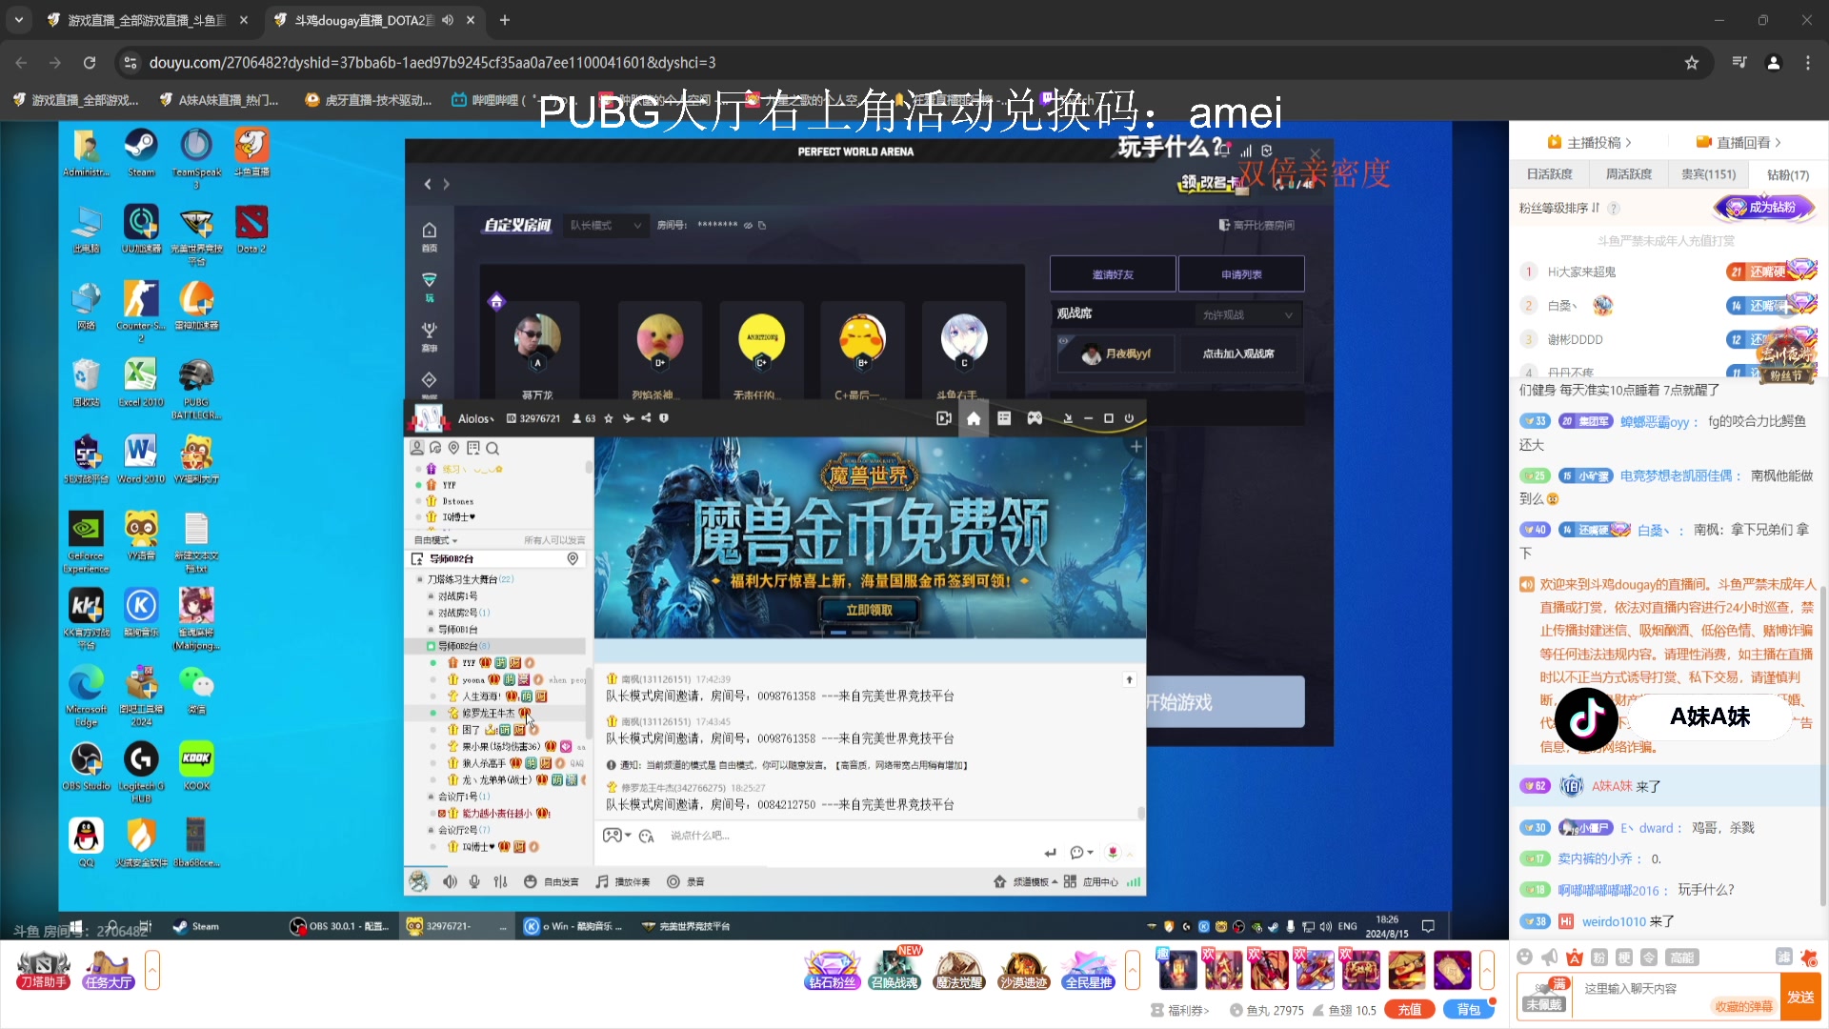Click the 充值 recharge button
Image resolution: width=1829 pixels, height=1029 pixels.
pyautogui.click(x=1409, y=1010)
